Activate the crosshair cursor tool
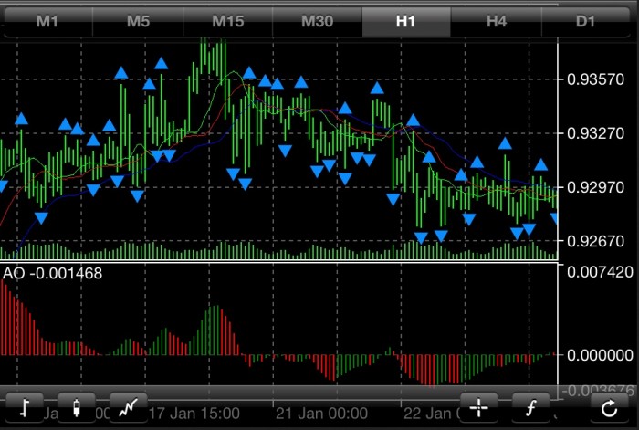 pos(479,407)
